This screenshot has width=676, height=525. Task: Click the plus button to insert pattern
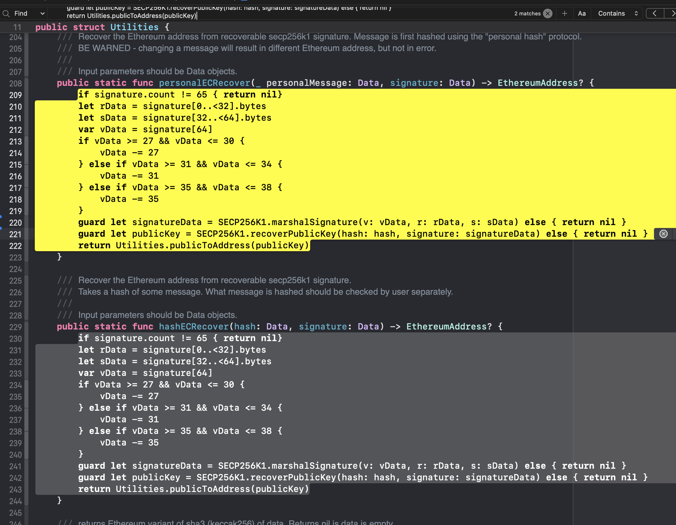tap(565, 13)
